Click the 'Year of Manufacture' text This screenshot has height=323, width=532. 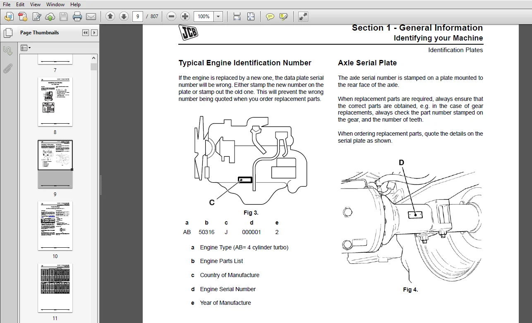(225, 303)
